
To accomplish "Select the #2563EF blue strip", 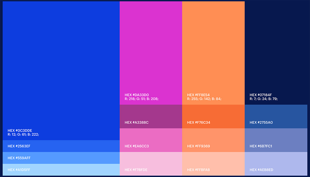I will [61, 146].
